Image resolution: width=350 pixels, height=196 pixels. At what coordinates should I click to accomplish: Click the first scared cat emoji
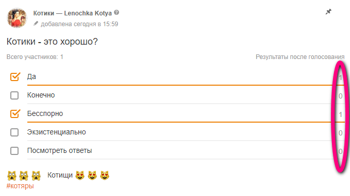point(12,175)
